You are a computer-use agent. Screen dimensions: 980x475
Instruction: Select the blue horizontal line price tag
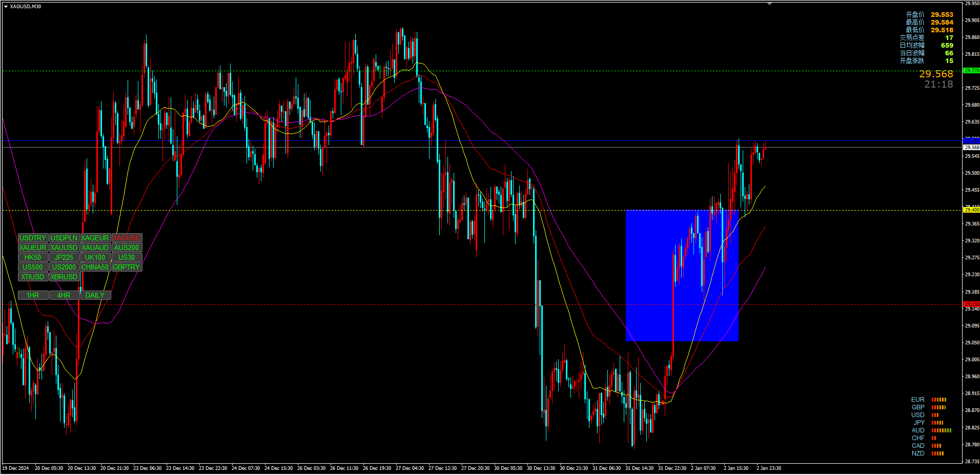[x=971, y=140]
